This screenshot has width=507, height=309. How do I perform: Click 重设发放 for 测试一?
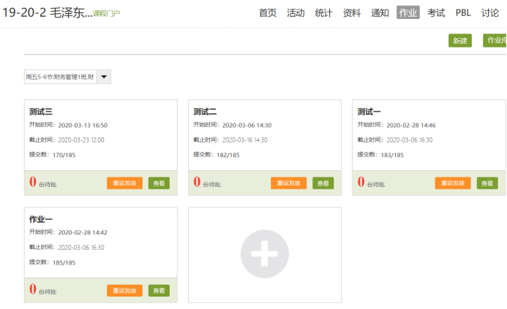click(453, 183)
